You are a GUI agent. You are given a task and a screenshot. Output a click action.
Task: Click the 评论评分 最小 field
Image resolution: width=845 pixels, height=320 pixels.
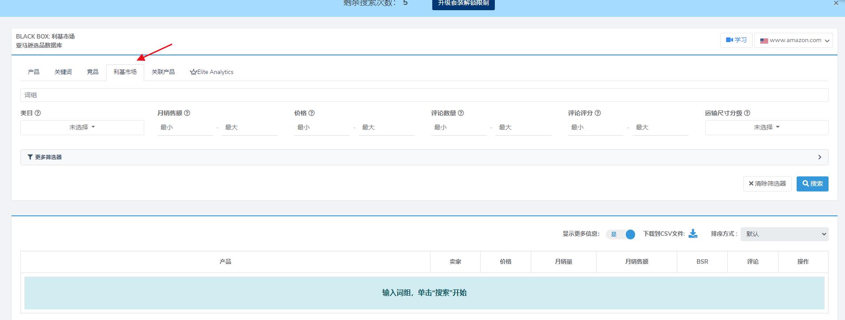pos(596,128)
